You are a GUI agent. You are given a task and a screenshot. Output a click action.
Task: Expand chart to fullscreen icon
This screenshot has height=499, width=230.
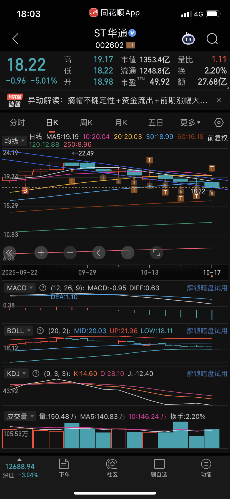[x=157, y=253]
